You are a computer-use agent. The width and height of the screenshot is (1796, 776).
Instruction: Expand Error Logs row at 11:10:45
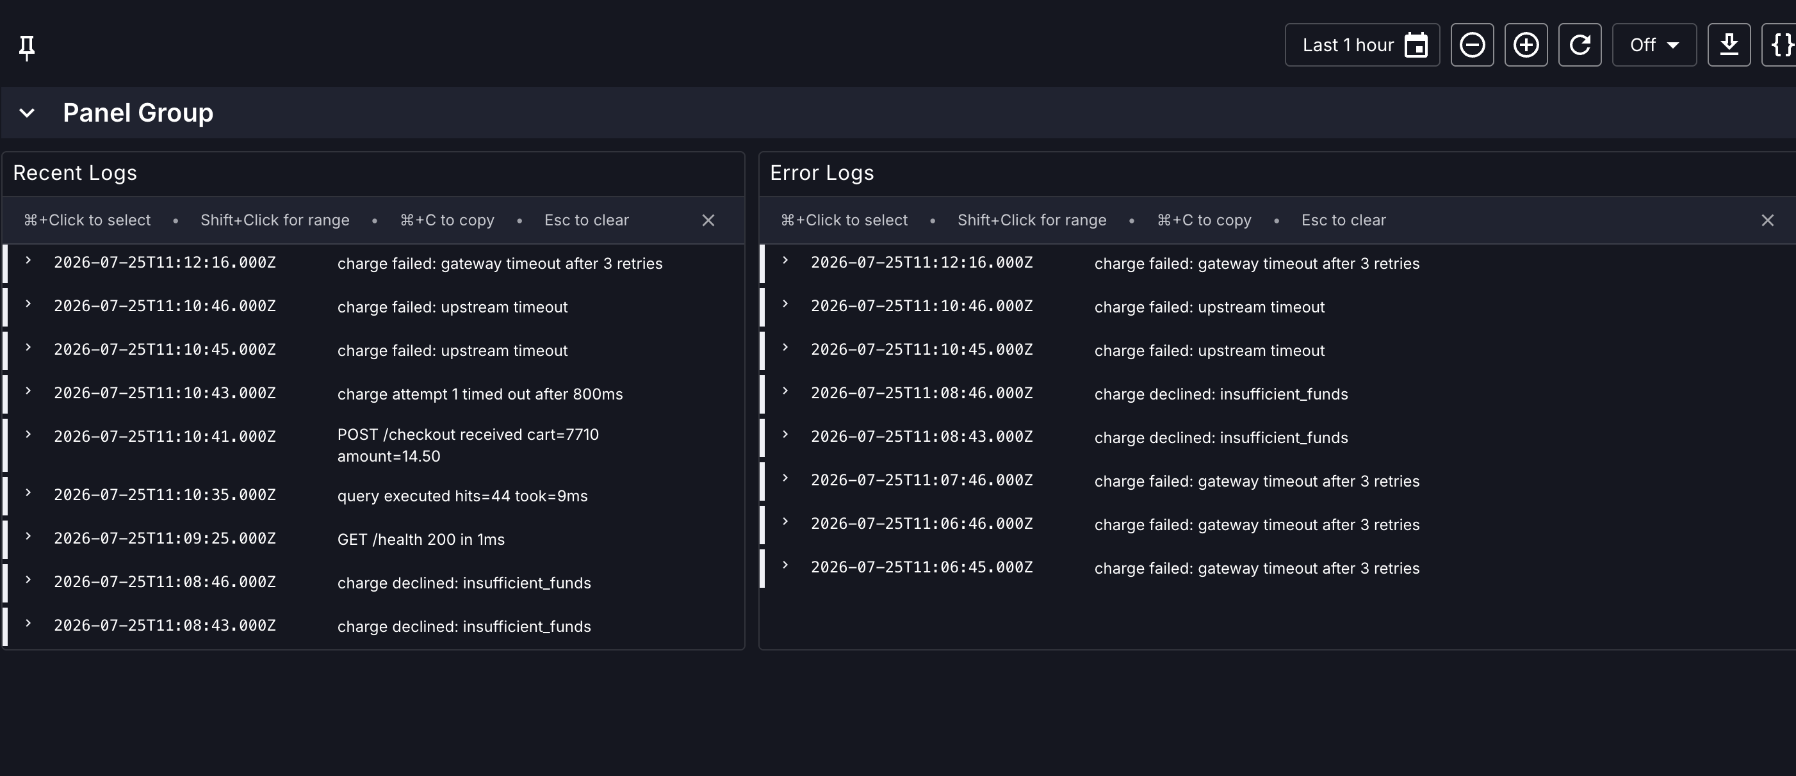click(785, 348)
